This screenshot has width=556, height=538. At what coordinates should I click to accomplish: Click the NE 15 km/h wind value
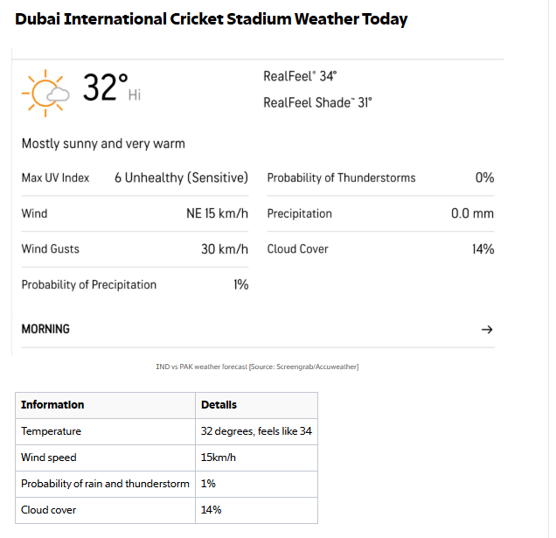pos(217,213)
